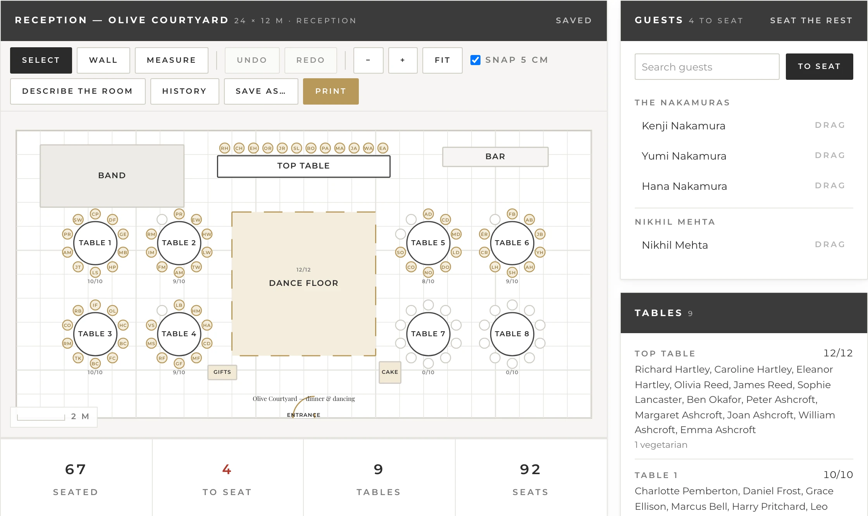Select round Table 6
This screenshot has width=868, height=516.
pos(512,243)
